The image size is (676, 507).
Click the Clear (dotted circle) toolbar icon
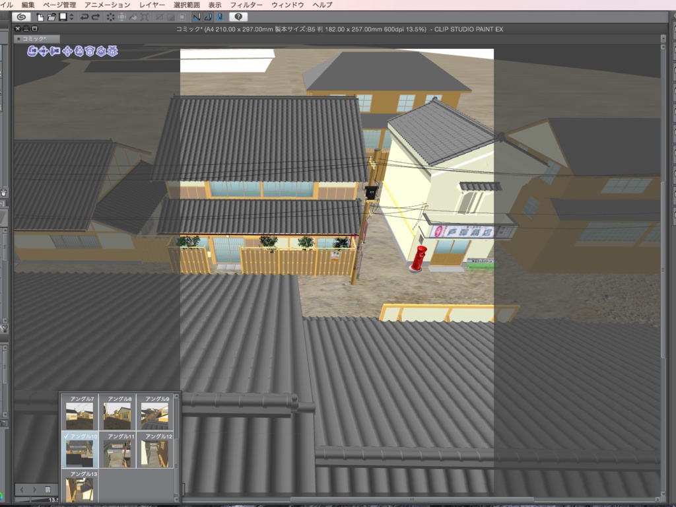click(x=111, y=17)
